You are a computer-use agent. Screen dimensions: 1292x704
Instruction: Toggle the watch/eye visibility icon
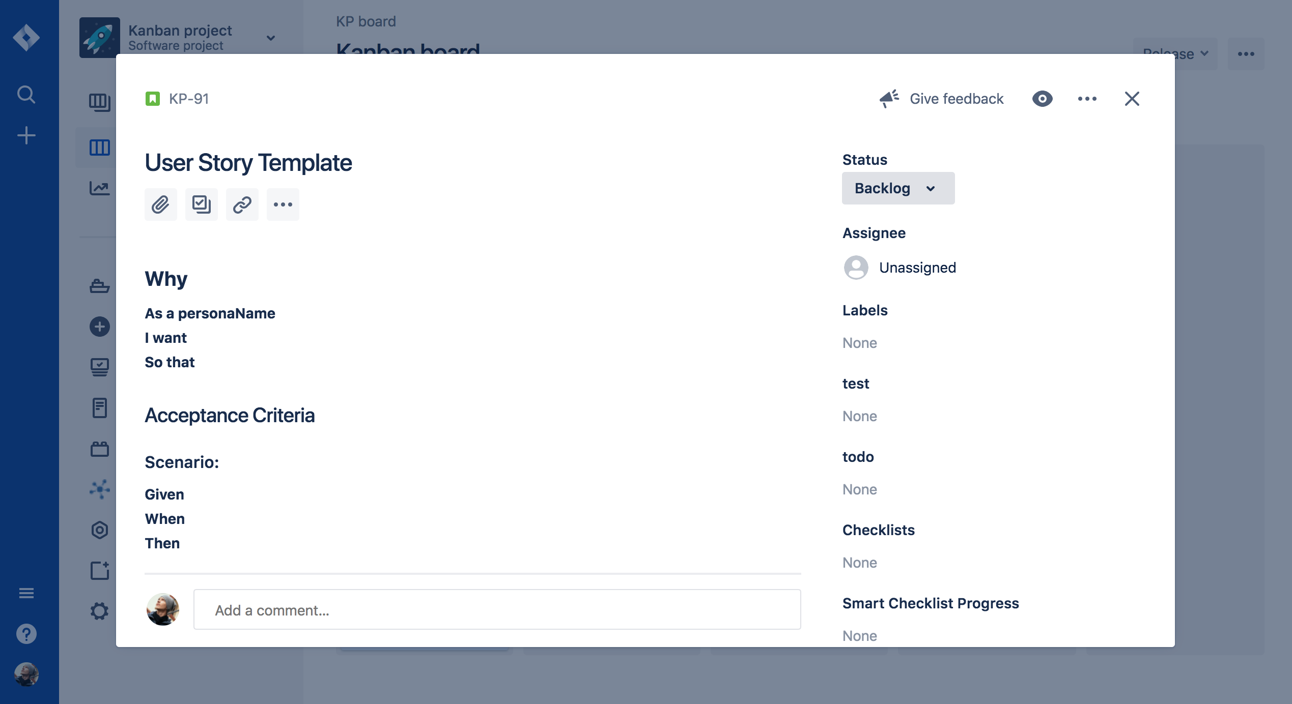[x=1042, y=97]
